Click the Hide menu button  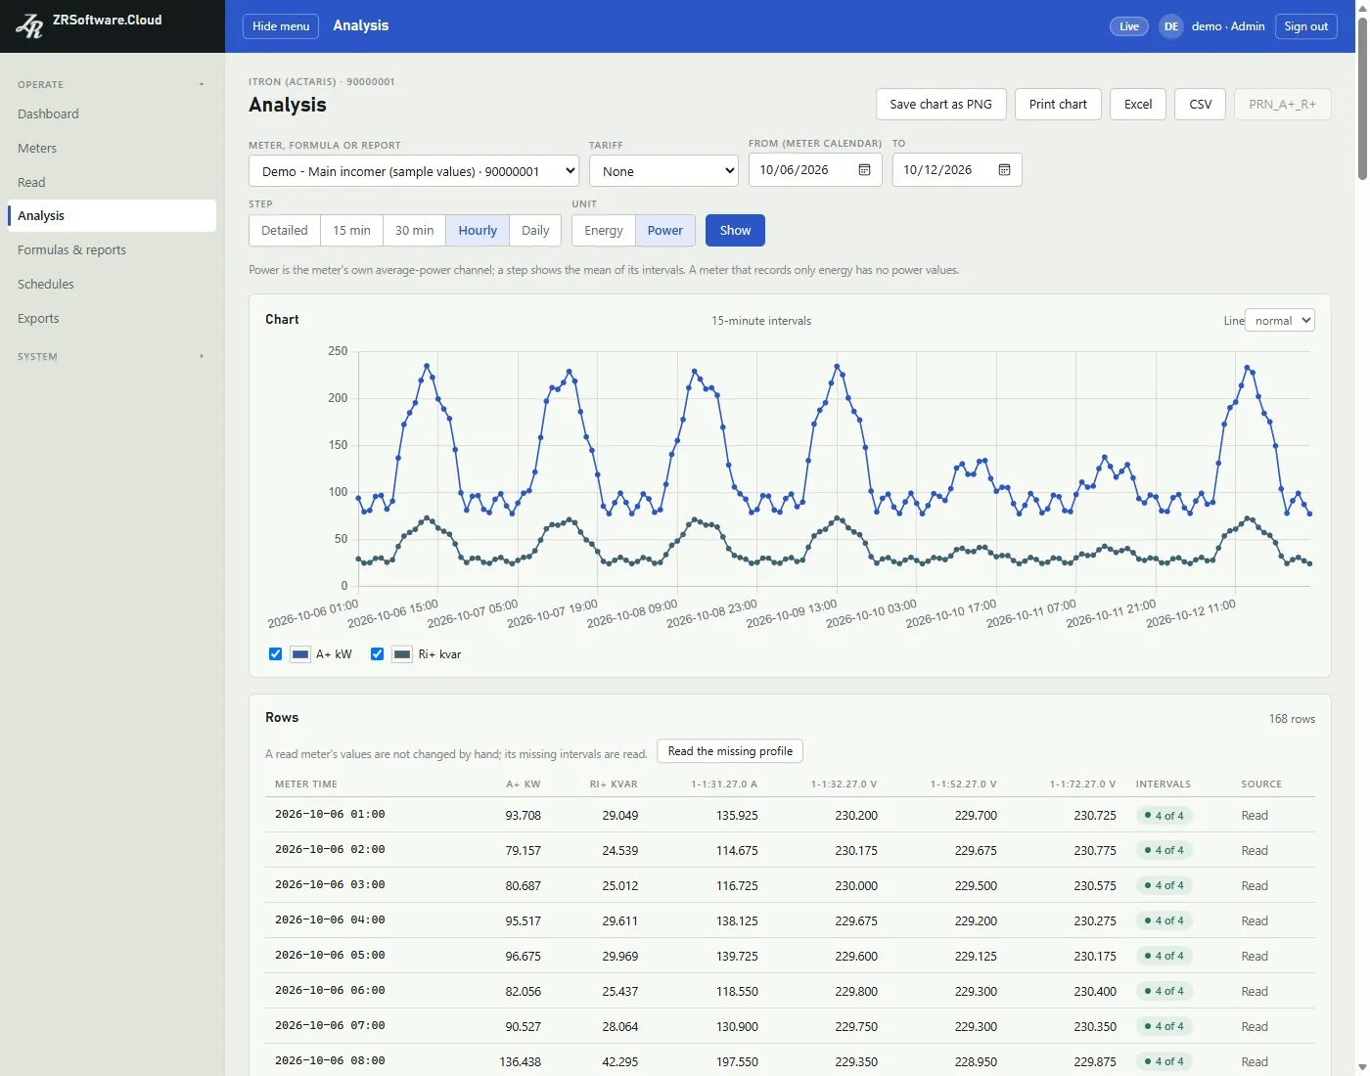click(281, 26)
